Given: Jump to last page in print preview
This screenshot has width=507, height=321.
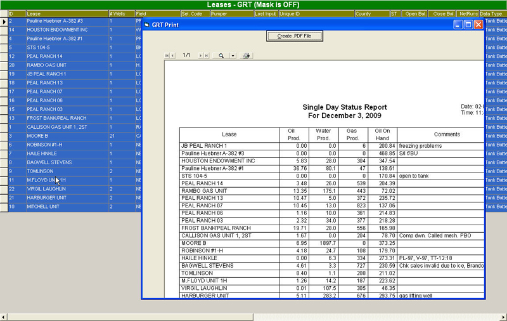Looking at the screenshot, I should click(x=207, y=56).
